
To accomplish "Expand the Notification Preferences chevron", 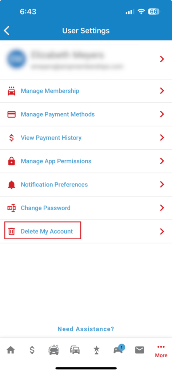I will (162, 184).
